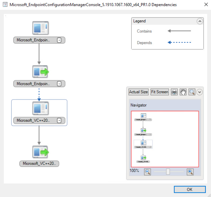Click the Microsoft_VC++20 application node label
The width and height of the screenshot is (211, 197).
click(x=33, y=120)
